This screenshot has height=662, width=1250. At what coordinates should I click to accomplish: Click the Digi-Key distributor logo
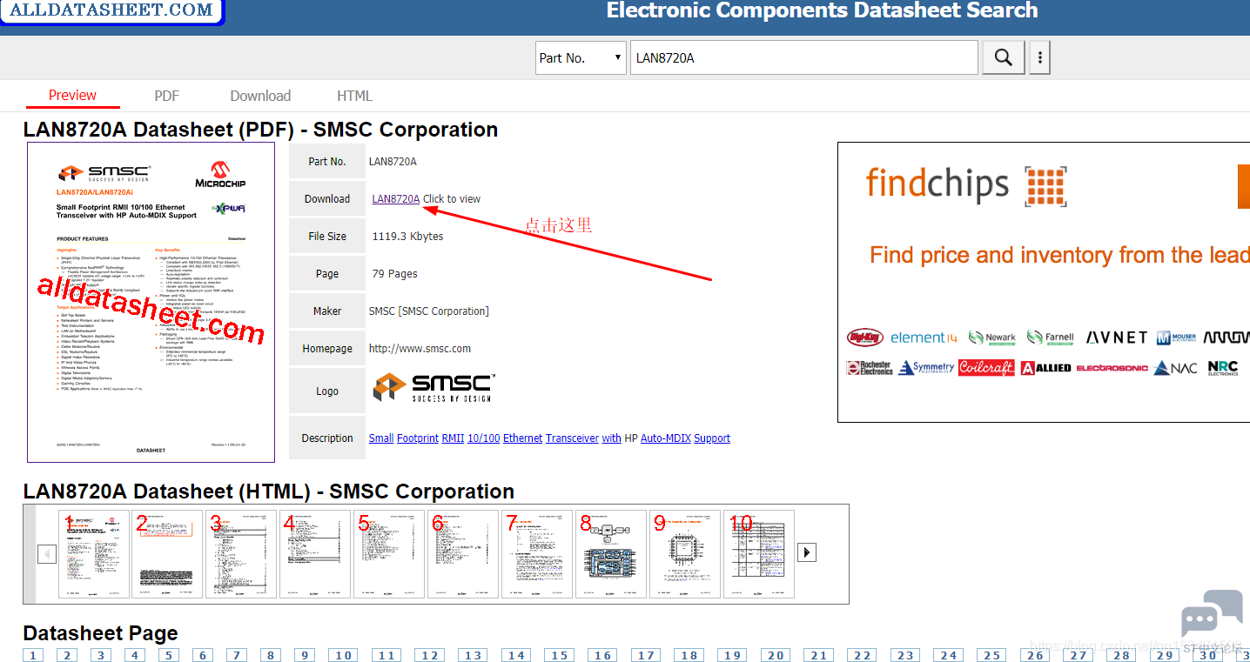tap(865, 338)
